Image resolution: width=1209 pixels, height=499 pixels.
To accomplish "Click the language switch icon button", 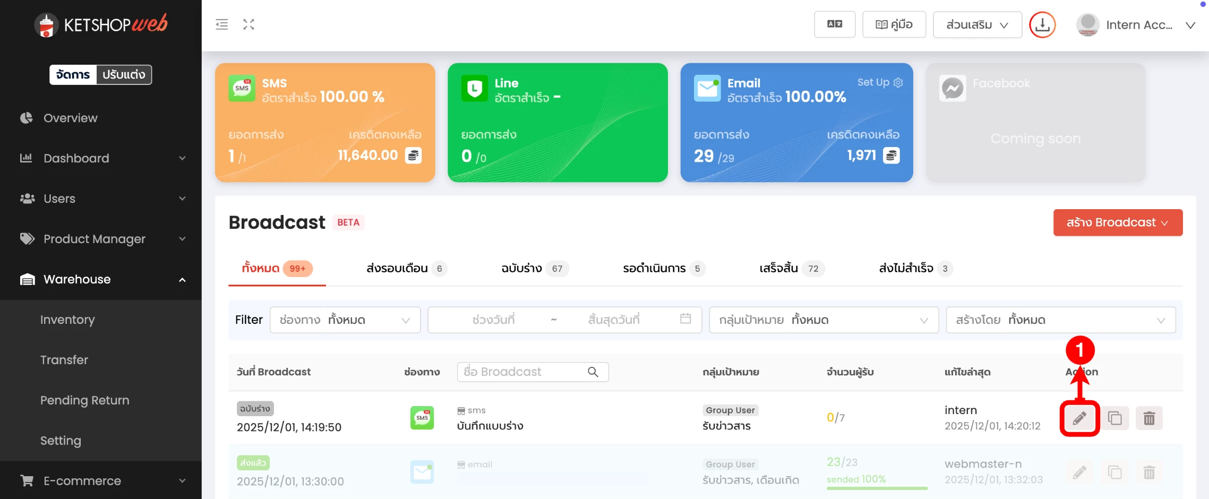I will point(834,24).
